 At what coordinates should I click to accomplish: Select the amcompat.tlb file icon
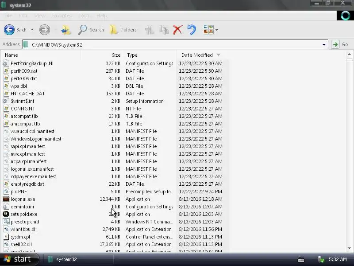click(x=6, y=124)
